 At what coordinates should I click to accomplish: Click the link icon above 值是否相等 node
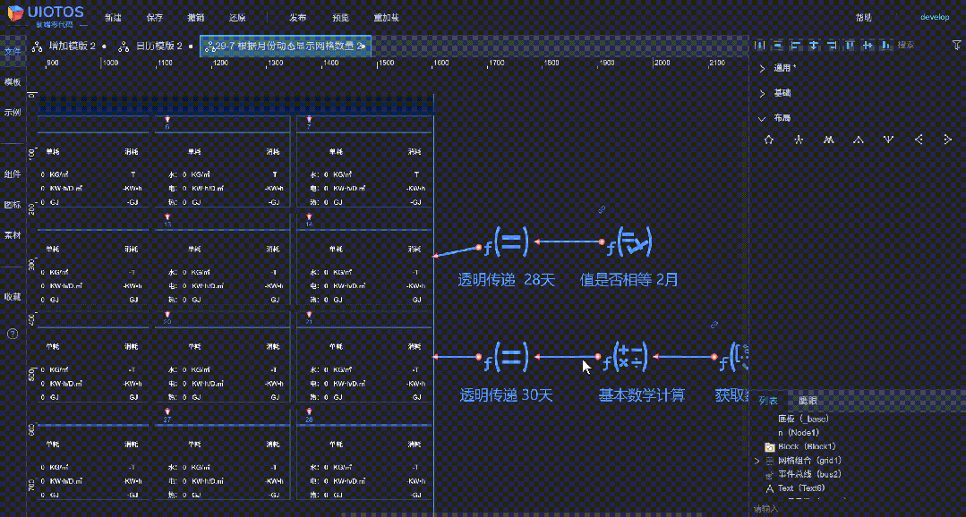point(603,210)
